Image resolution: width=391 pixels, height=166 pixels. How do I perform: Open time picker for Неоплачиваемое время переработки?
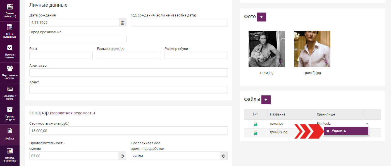tap(223, 156)
